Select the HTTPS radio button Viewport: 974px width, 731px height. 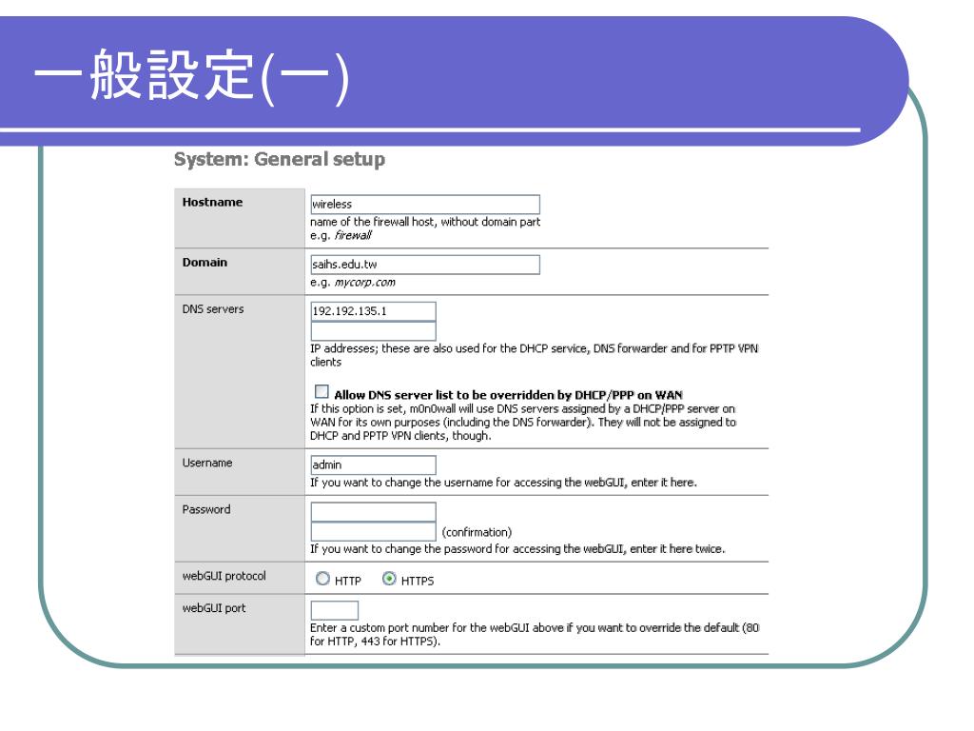tap(389, 579)
